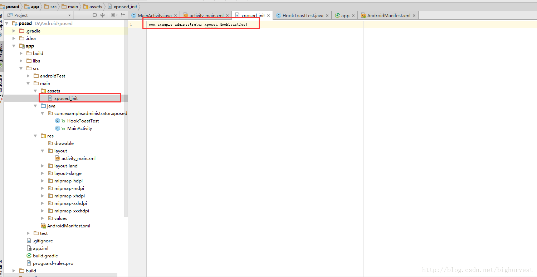Click the Scroll from Source target icon
Screen dimensions: 537x277
click(x=95, y=15)
